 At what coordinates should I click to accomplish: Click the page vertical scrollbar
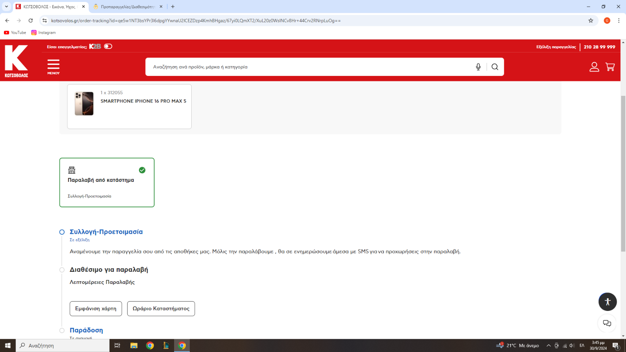pos(623,174)
